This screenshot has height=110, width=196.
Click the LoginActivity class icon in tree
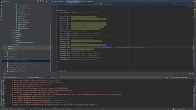(17, 16)
